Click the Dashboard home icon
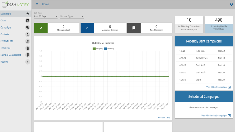Image resolution: width=235 pixels, height=132 pixels. click(x=27, y=14)
